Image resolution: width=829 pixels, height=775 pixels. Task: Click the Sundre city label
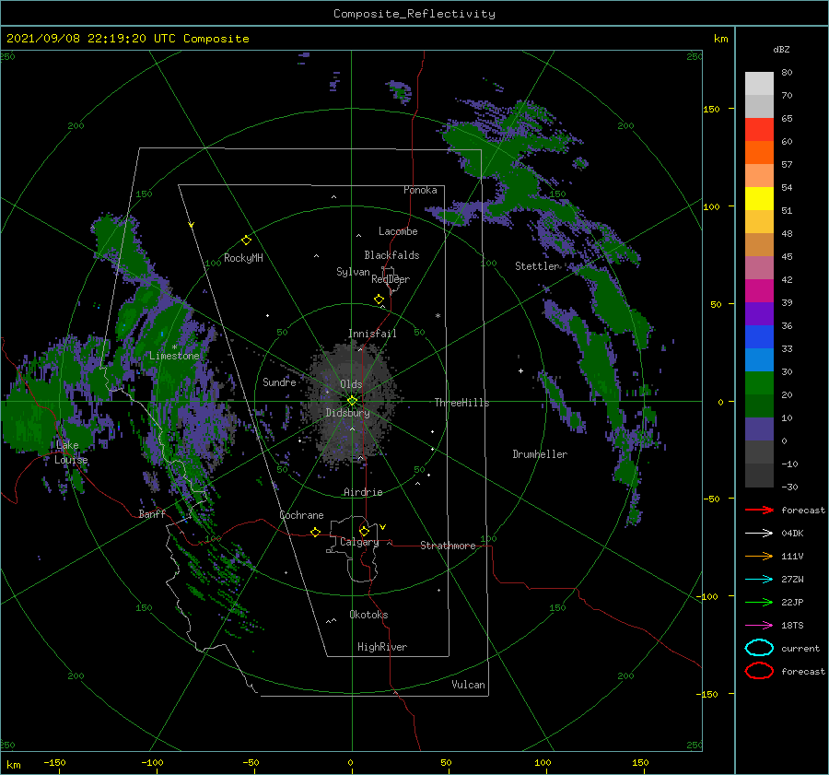pyautogui.click(x=279, y=382)
